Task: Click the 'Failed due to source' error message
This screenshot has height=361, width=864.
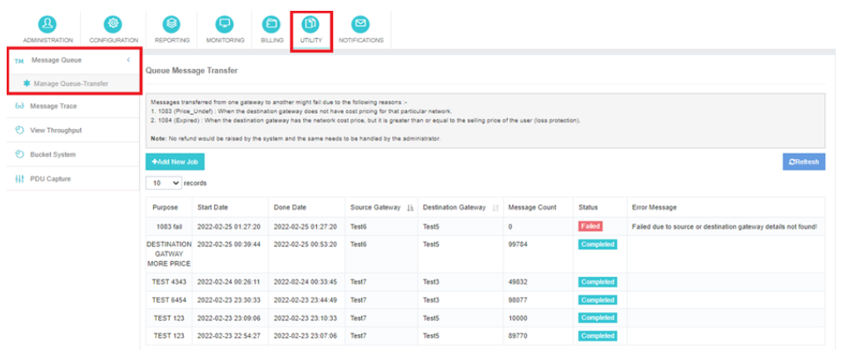Action: (725, 227)
